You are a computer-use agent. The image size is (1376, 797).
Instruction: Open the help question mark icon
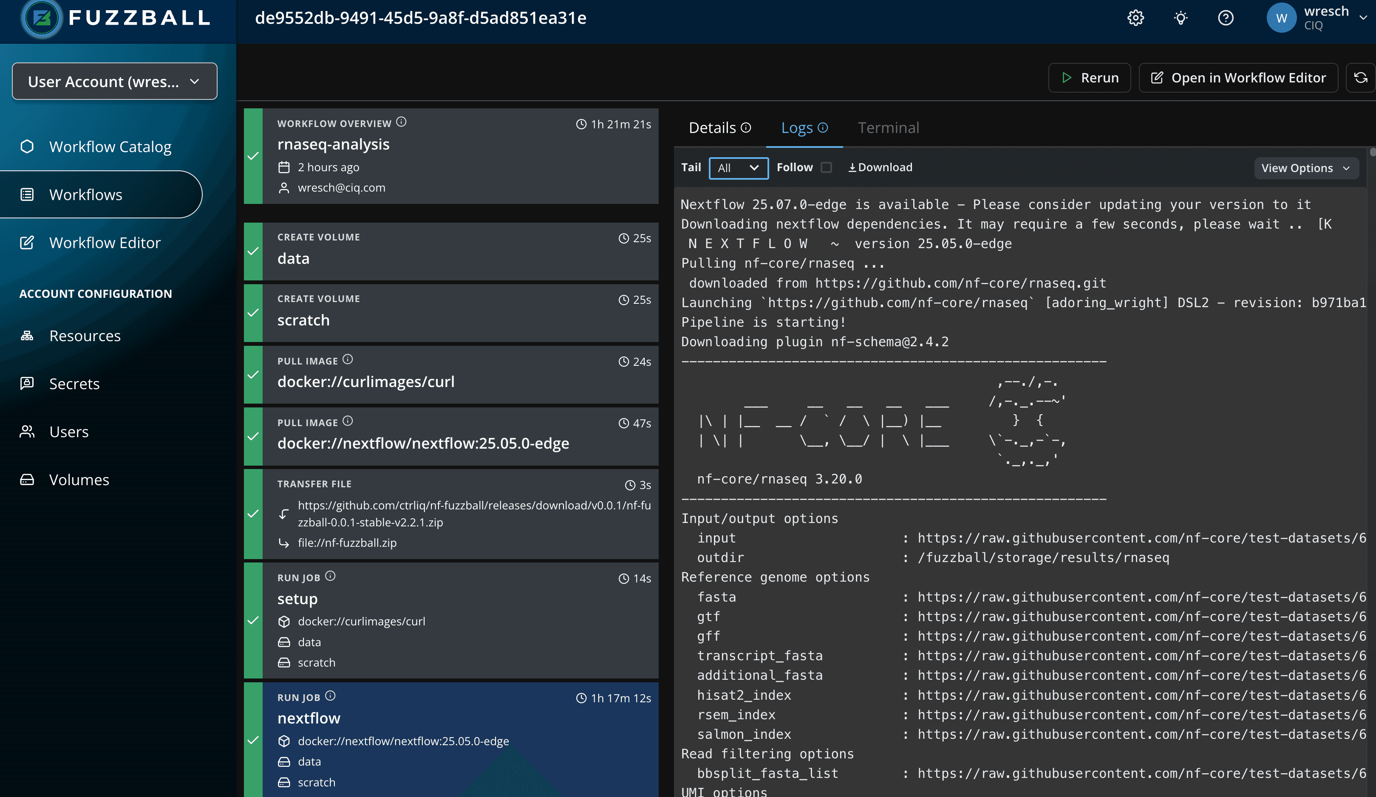(1225, 18)
